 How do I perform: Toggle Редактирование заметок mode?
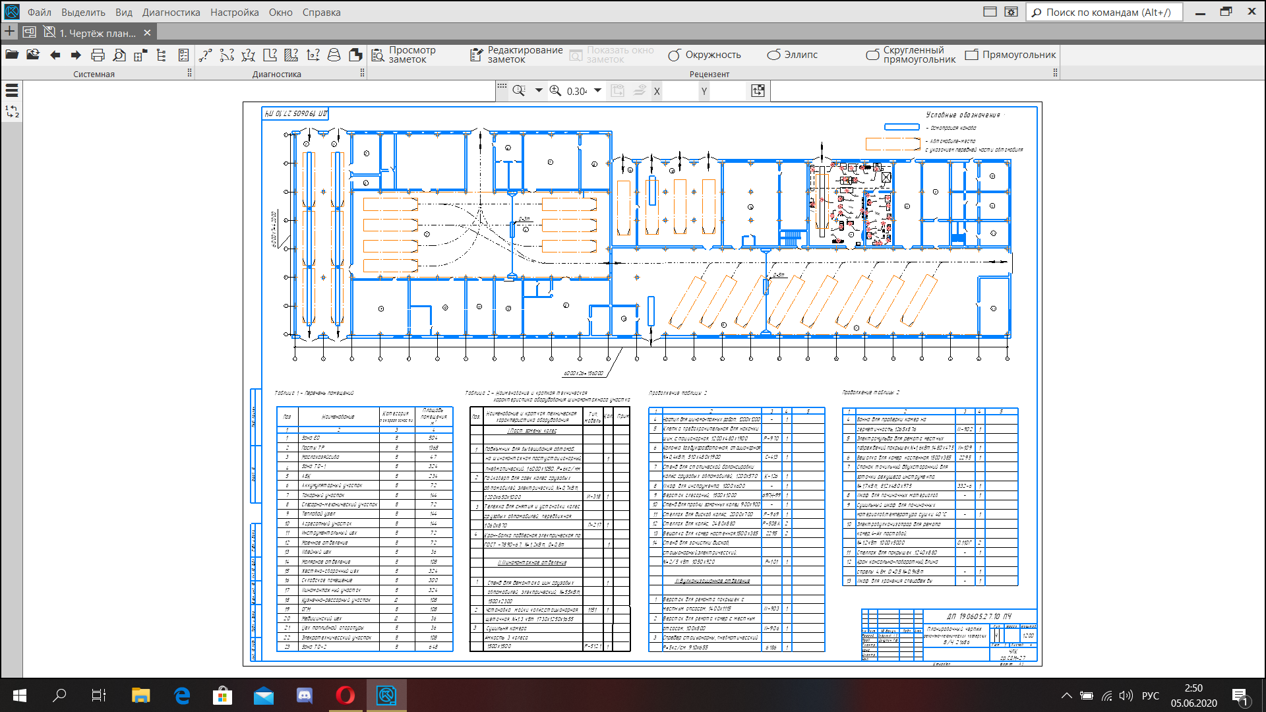coord(516,55)
